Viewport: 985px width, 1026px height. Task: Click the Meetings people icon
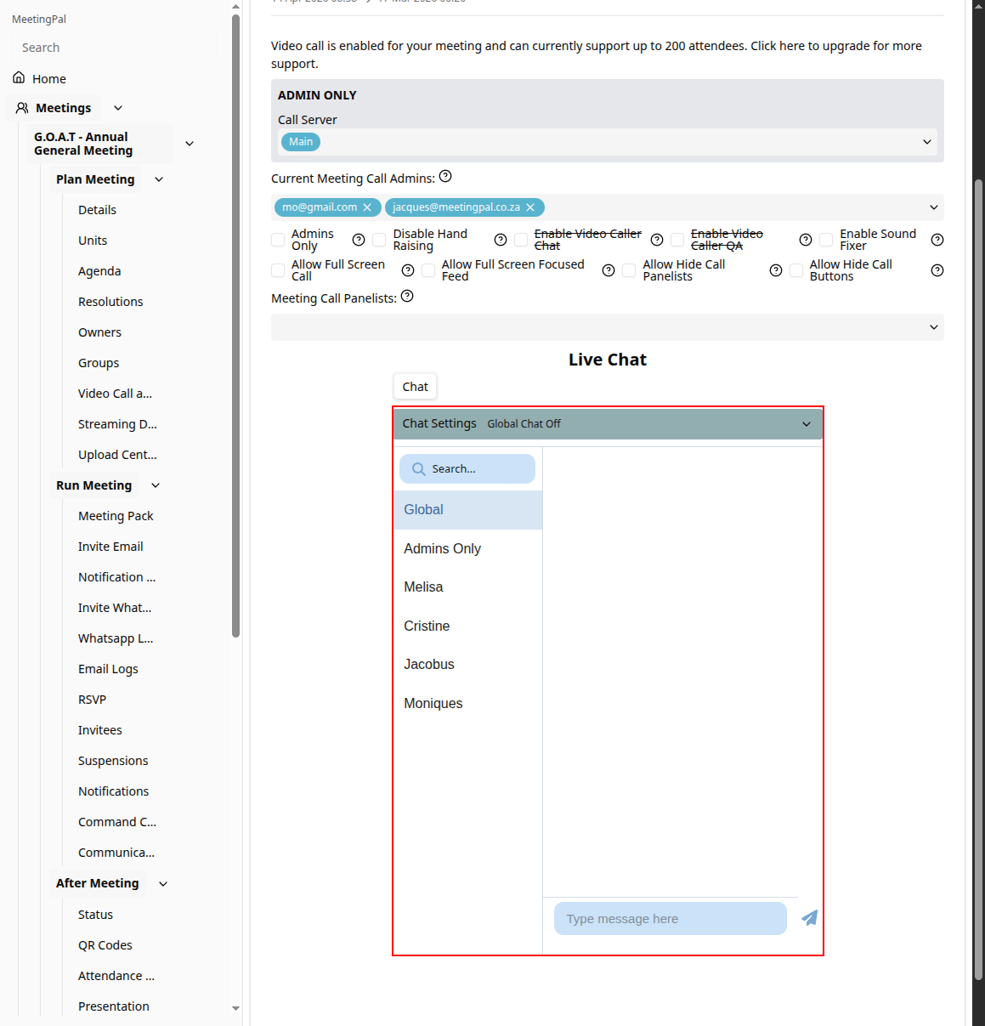click(22, 108)
